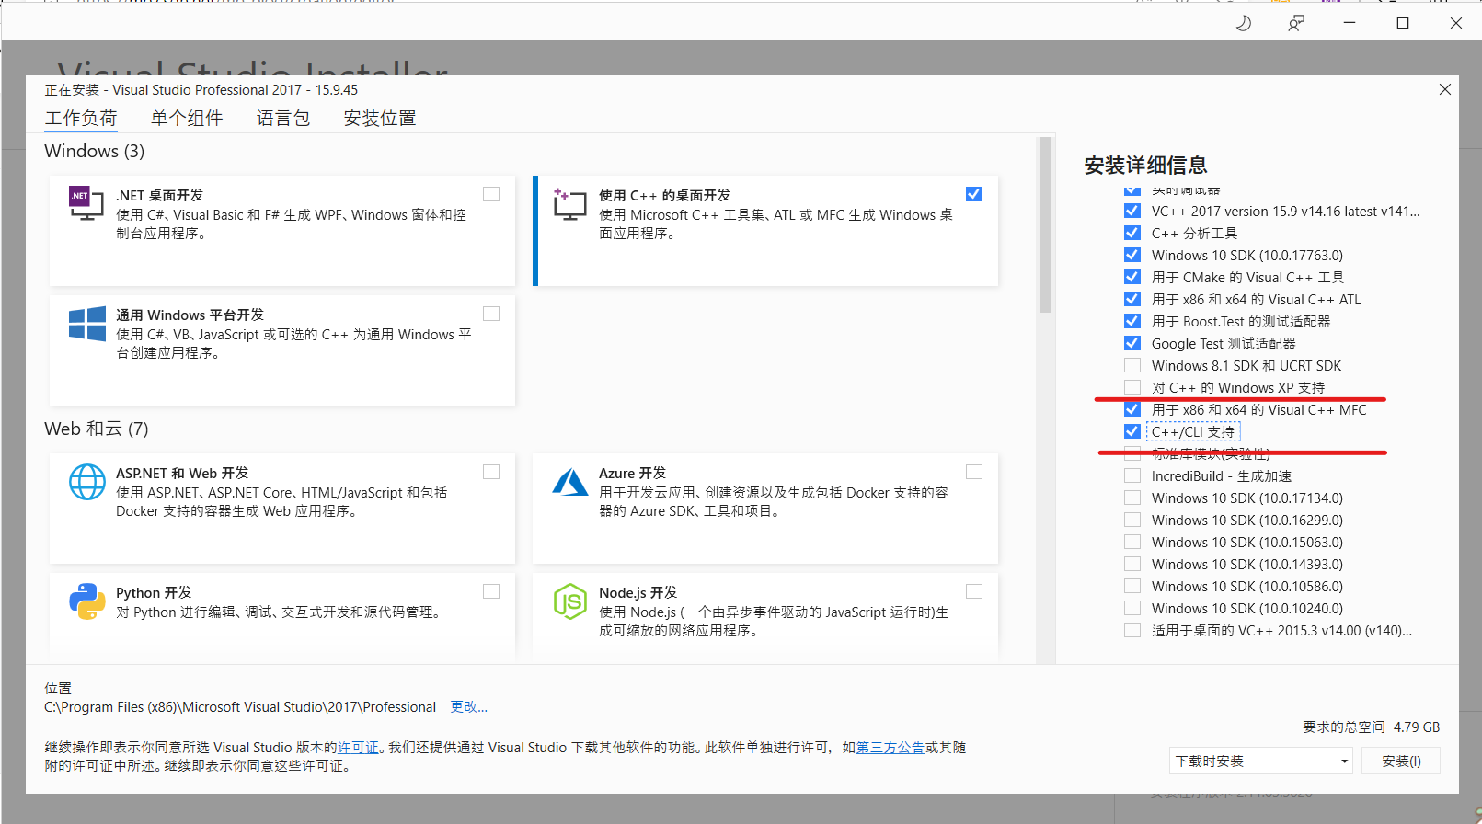The image size is (1482, 824).
Task: Uncheck Google Test 测试适配器
Action: click(x=1132, y=343)
